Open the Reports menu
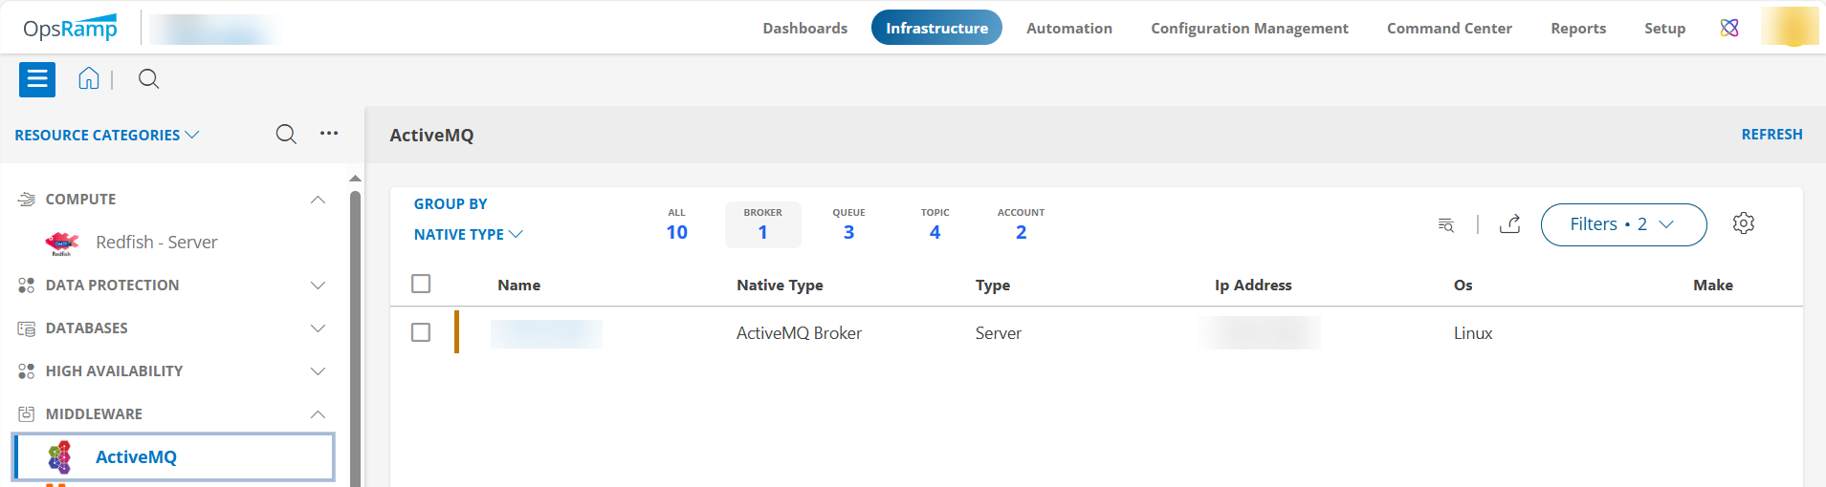This screenshot has width=1826, height=487. [1578, 29]
